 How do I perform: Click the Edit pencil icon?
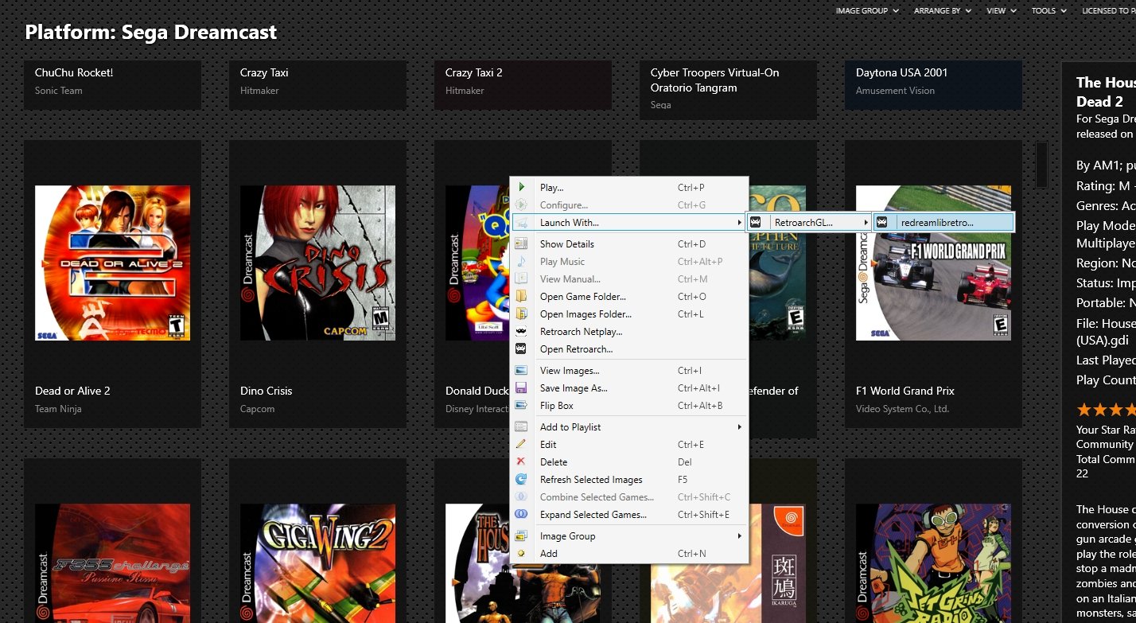[521, 444]
